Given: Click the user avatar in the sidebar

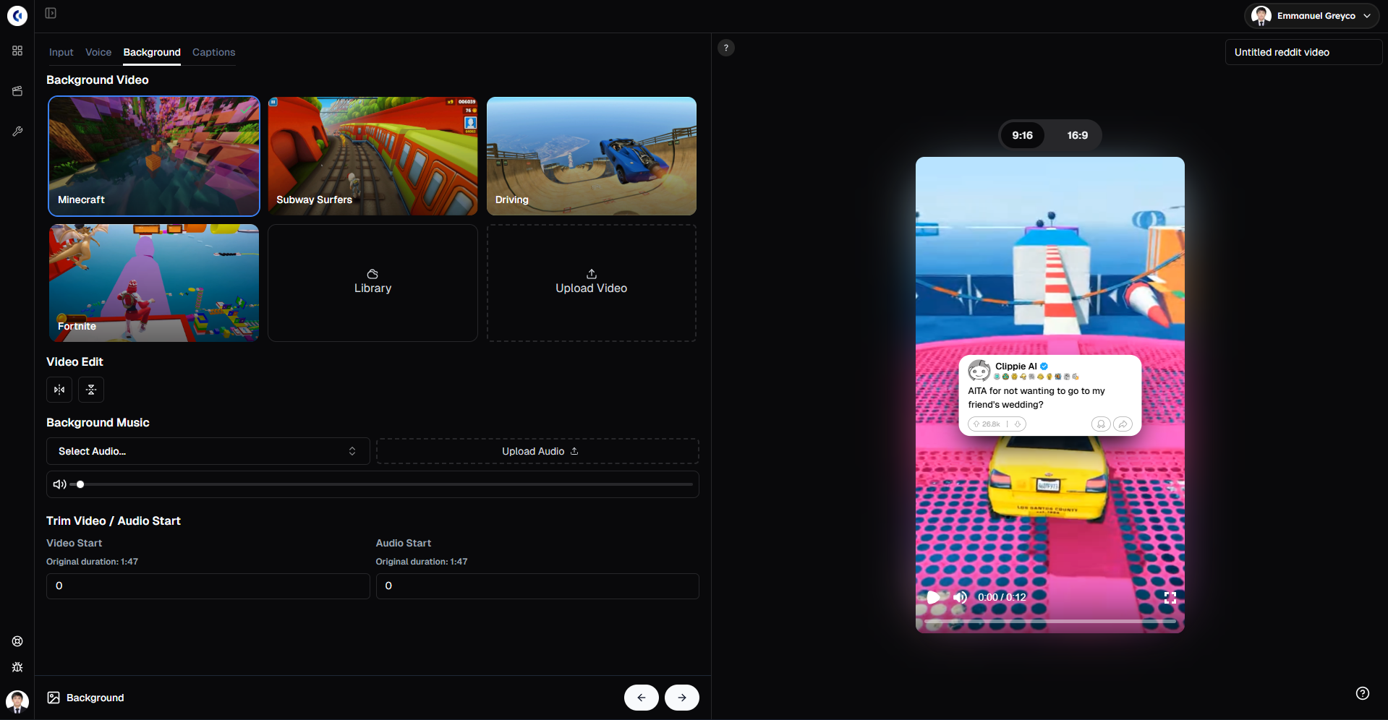Looking at the screenshot, I should [x=17, y=701].
